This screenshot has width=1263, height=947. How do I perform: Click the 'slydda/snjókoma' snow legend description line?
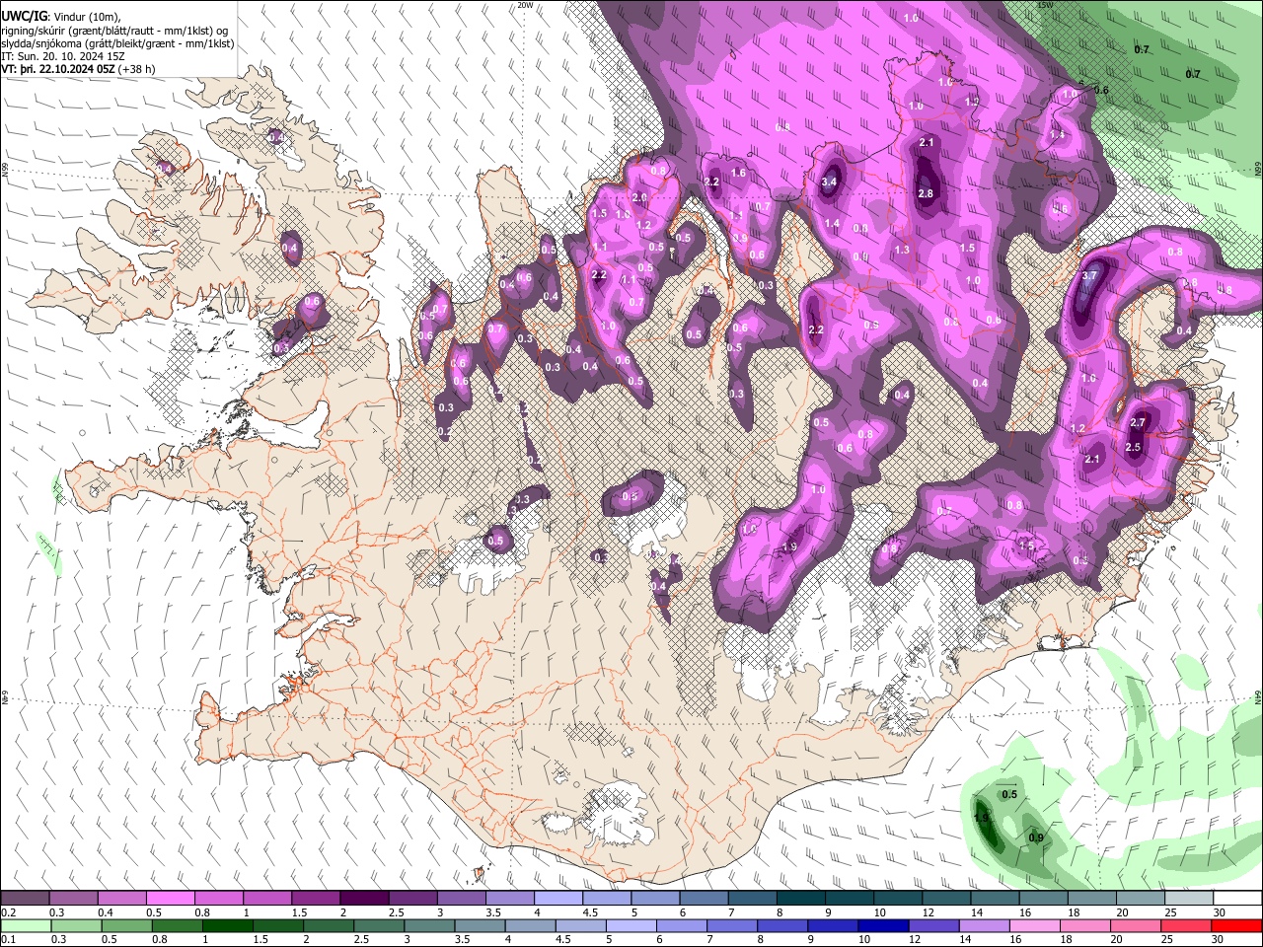coord(117,43)
